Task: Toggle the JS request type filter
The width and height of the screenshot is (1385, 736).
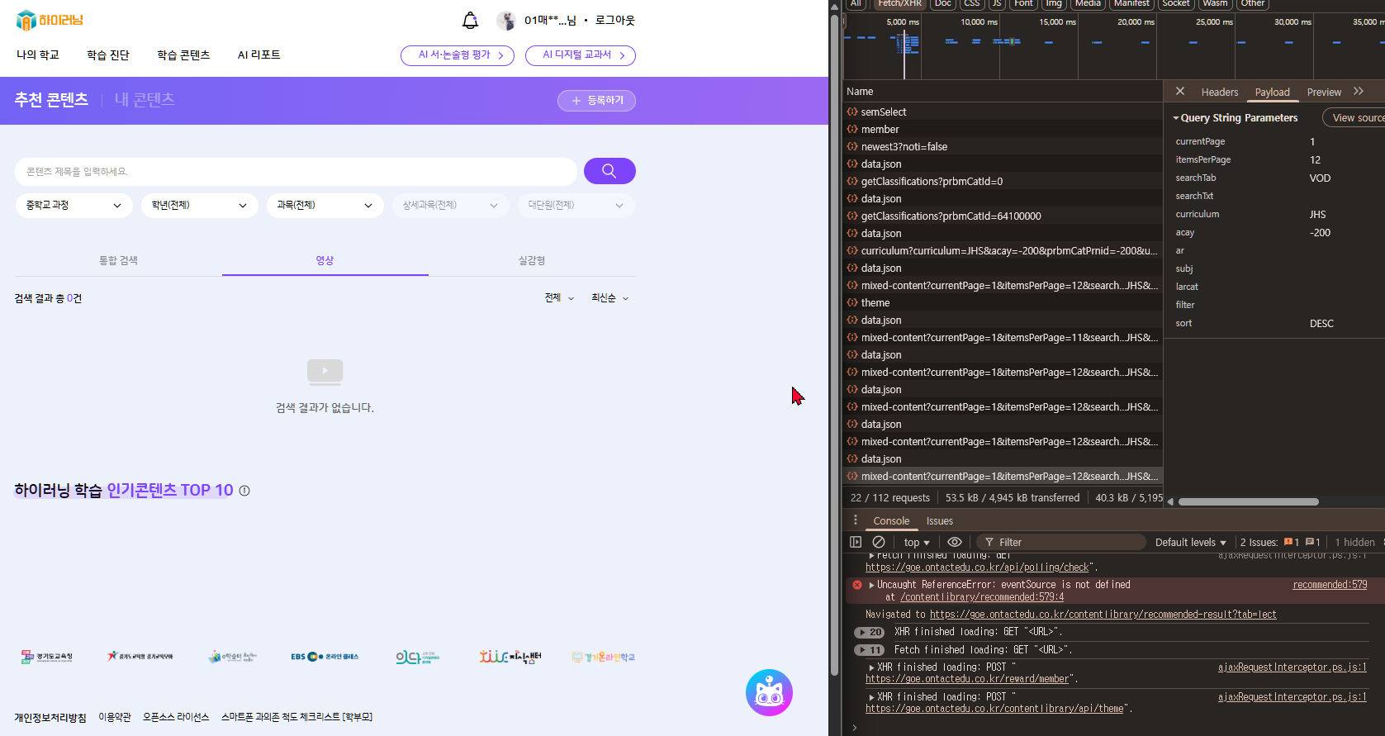Action: point(997,3)
